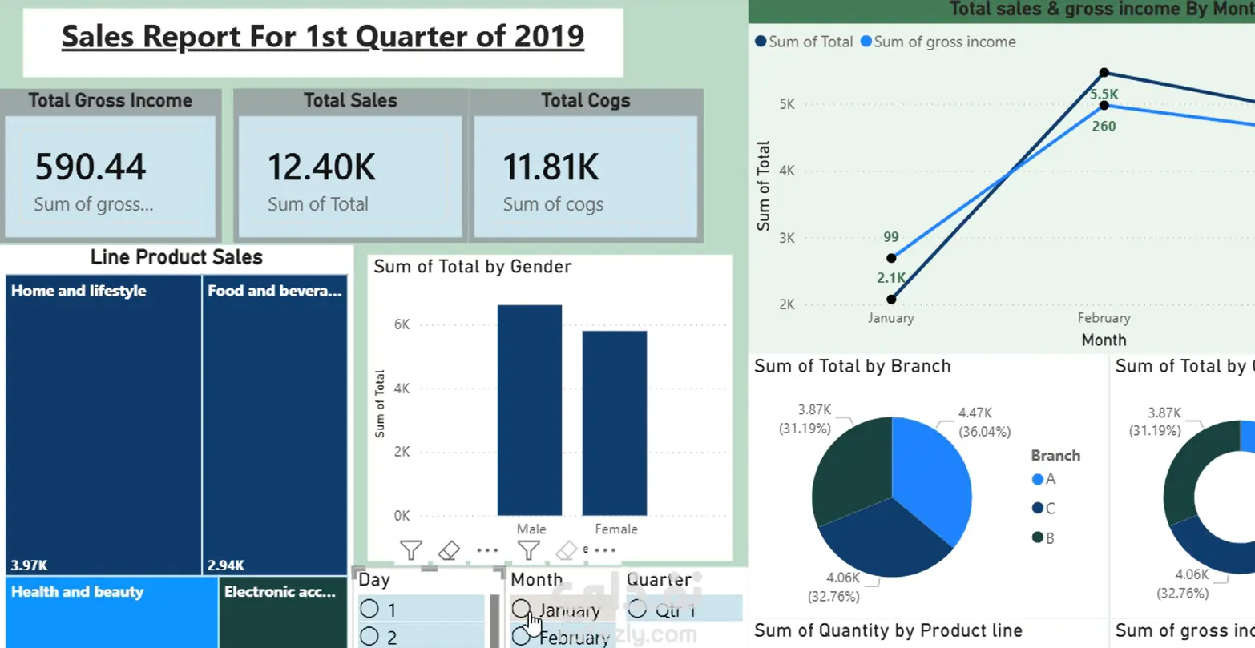Select the Food and beverages treemap tile
The height and width of the screenshot is (648, 1255).
(275, 425)
